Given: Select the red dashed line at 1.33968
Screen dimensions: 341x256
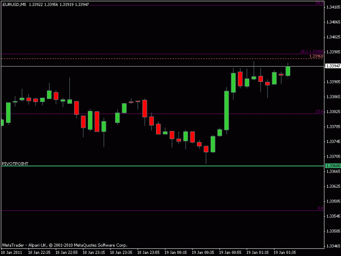Looking at the screenshot, I should click(163, 59).
